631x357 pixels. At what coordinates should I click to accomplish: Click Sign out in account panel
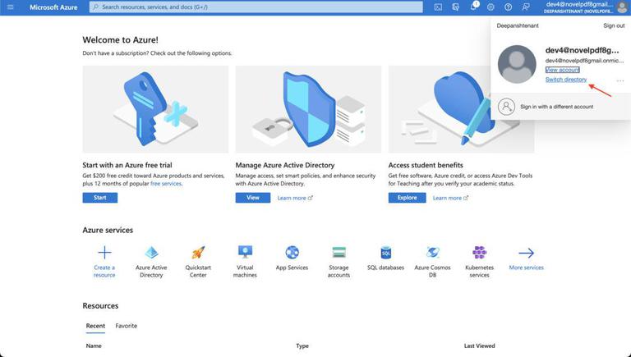click(614, 25)
